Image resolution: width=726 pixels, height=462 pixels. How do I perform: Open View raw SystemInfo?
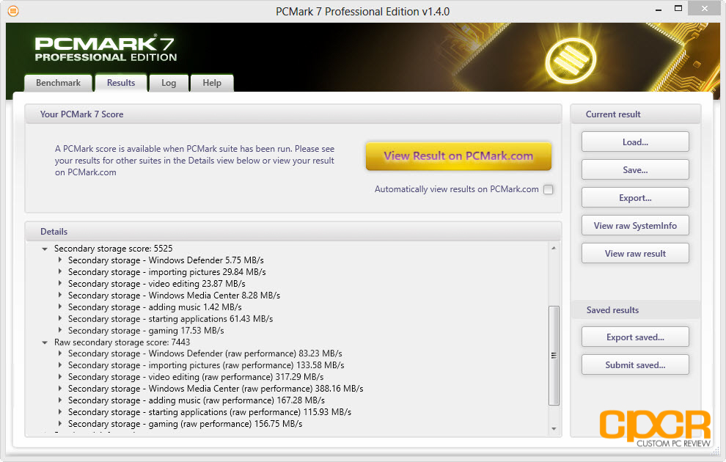635,225
